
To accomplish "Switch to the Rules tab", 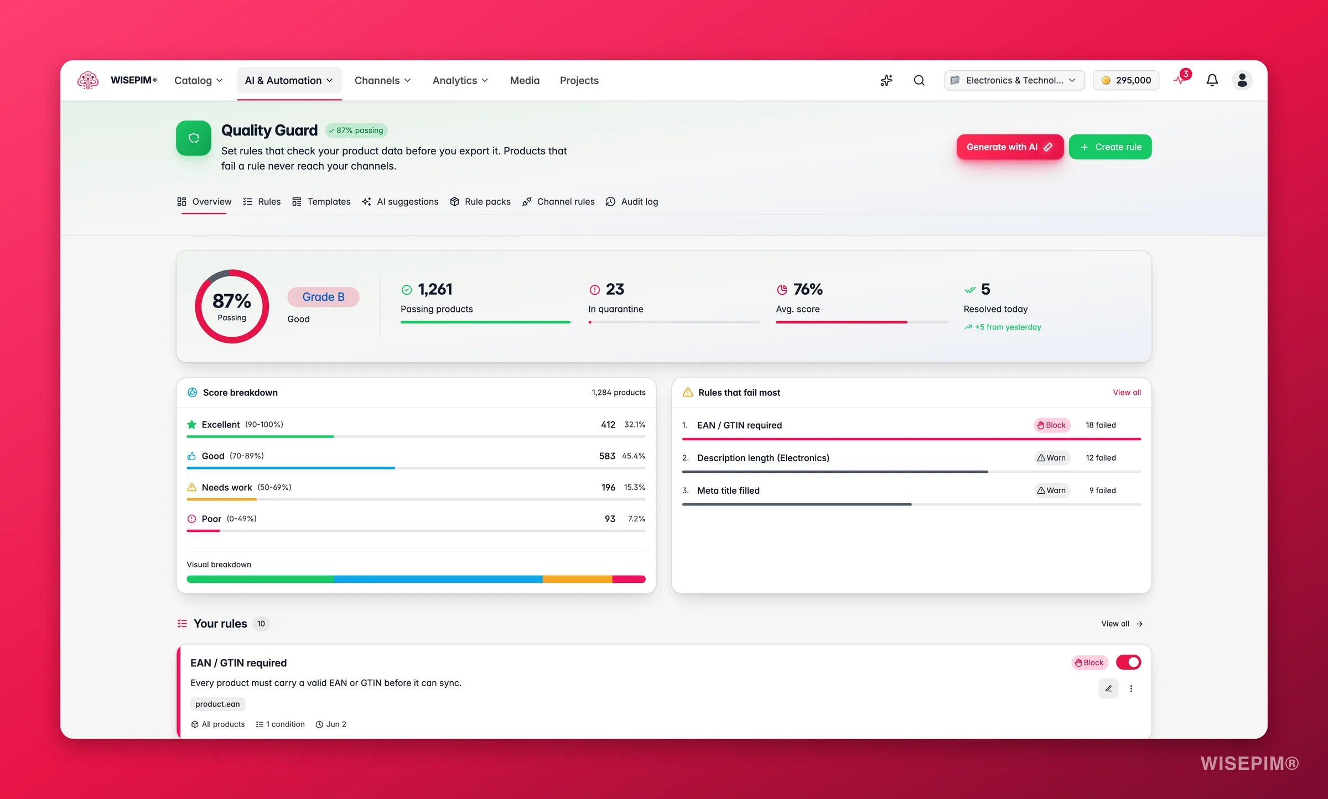I will pos(262,201).
